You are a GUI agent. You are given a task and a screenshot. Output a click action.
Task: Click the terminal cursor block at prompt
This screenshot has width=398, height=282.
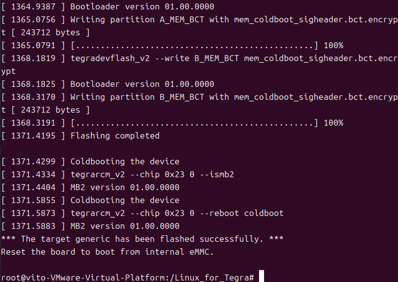pos(262,277)
